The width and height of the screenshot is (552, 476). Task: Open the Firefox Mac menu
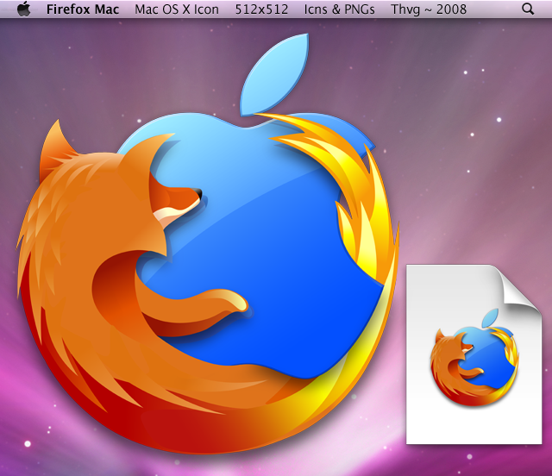(x=83, y=9)
